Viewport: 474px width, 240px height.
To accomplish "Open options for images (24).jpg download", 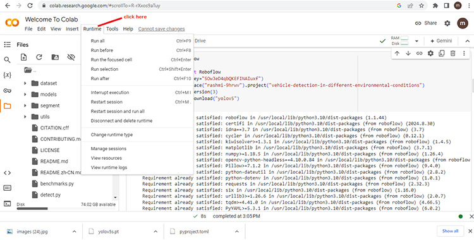I will tap(74, 232).
